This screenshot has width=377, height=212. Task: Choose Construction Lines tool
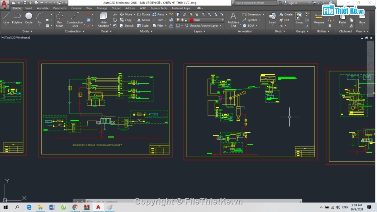[x=75, y=20]
